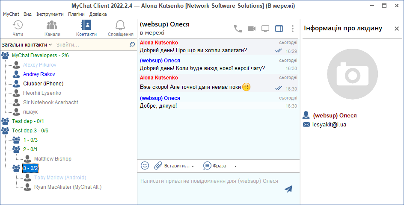The image size is (404, 205).
Task: Select the MyChat Developers - 2/6 group
Action: pyautogui.click(x=40, y=55)
